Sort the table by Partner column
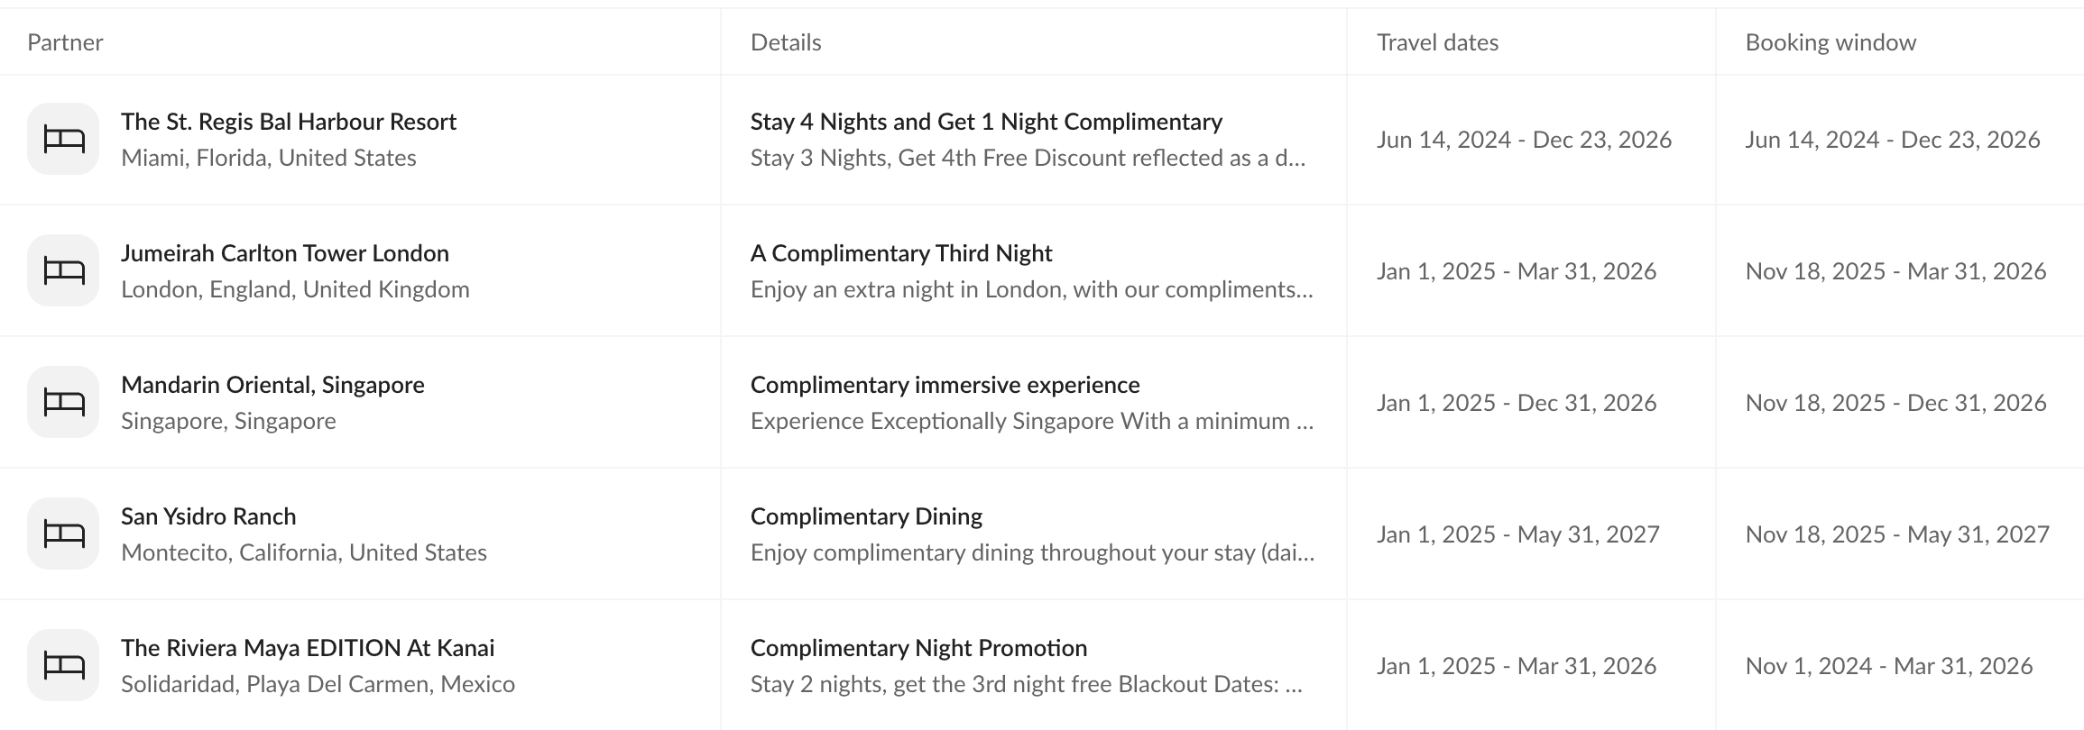Screen dimensions: 2084x730 [x=65, y=41]
